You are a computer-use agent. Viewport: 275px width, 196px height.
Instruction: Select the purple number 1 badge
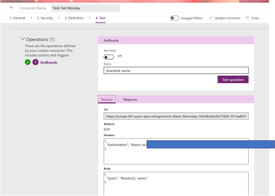pyautogui.click(x=35, y=62)
